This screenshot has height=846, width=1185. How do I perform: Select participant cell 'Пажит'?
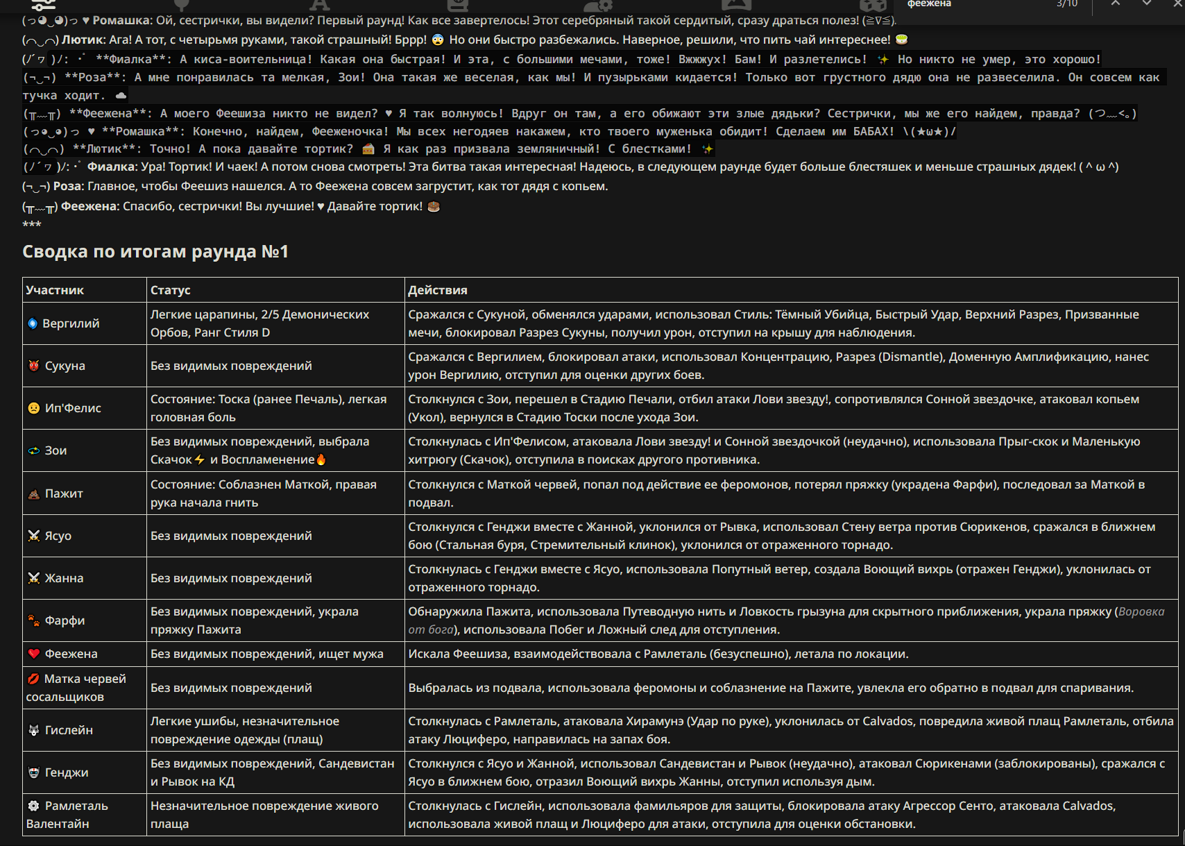coord(85,493)
